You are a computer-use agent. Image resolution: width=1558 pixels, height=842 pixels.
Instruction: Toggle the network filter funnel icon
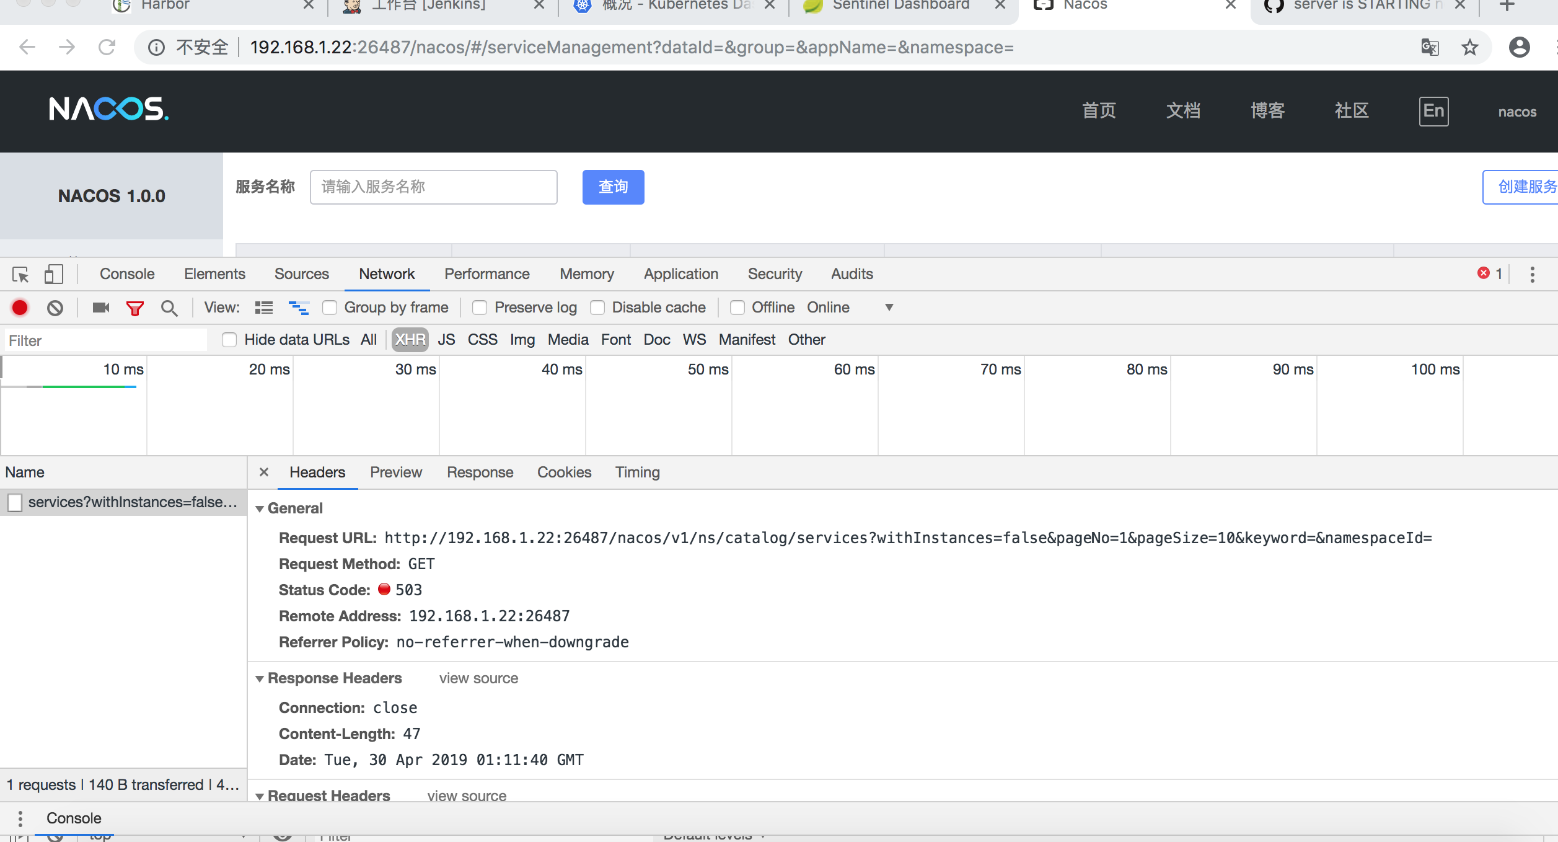(x=134, y=308)
